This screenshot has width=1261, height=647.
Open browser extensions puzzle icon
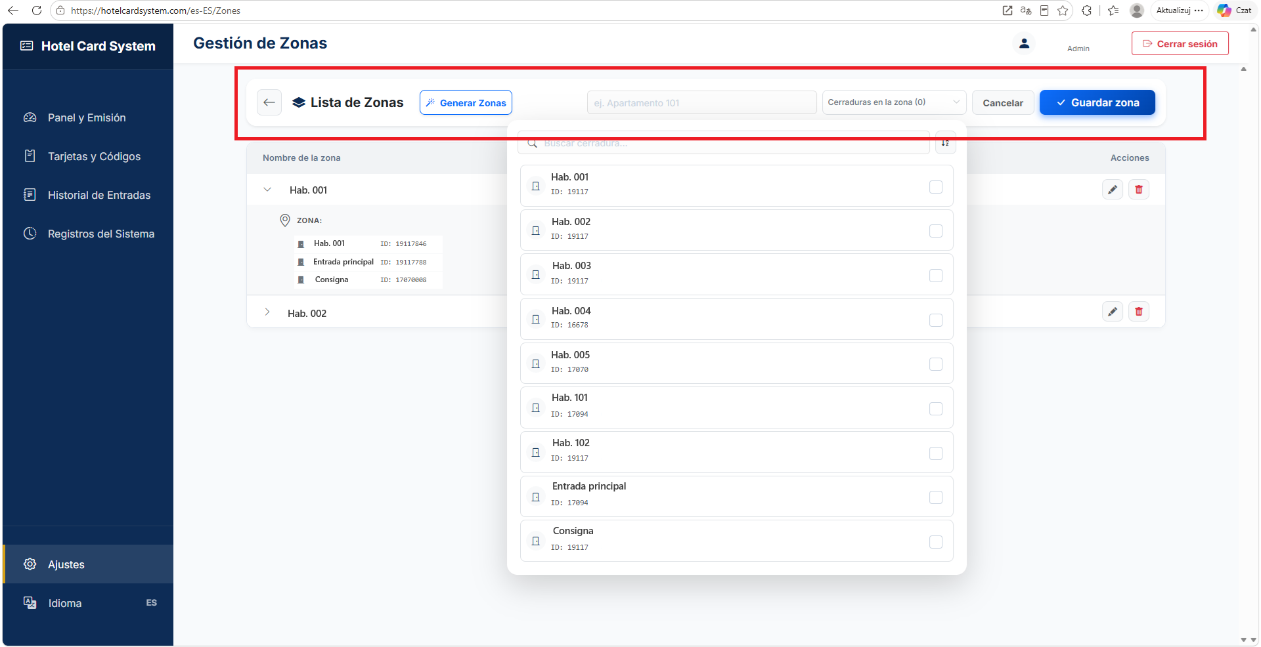click(x=1087, y=10)
